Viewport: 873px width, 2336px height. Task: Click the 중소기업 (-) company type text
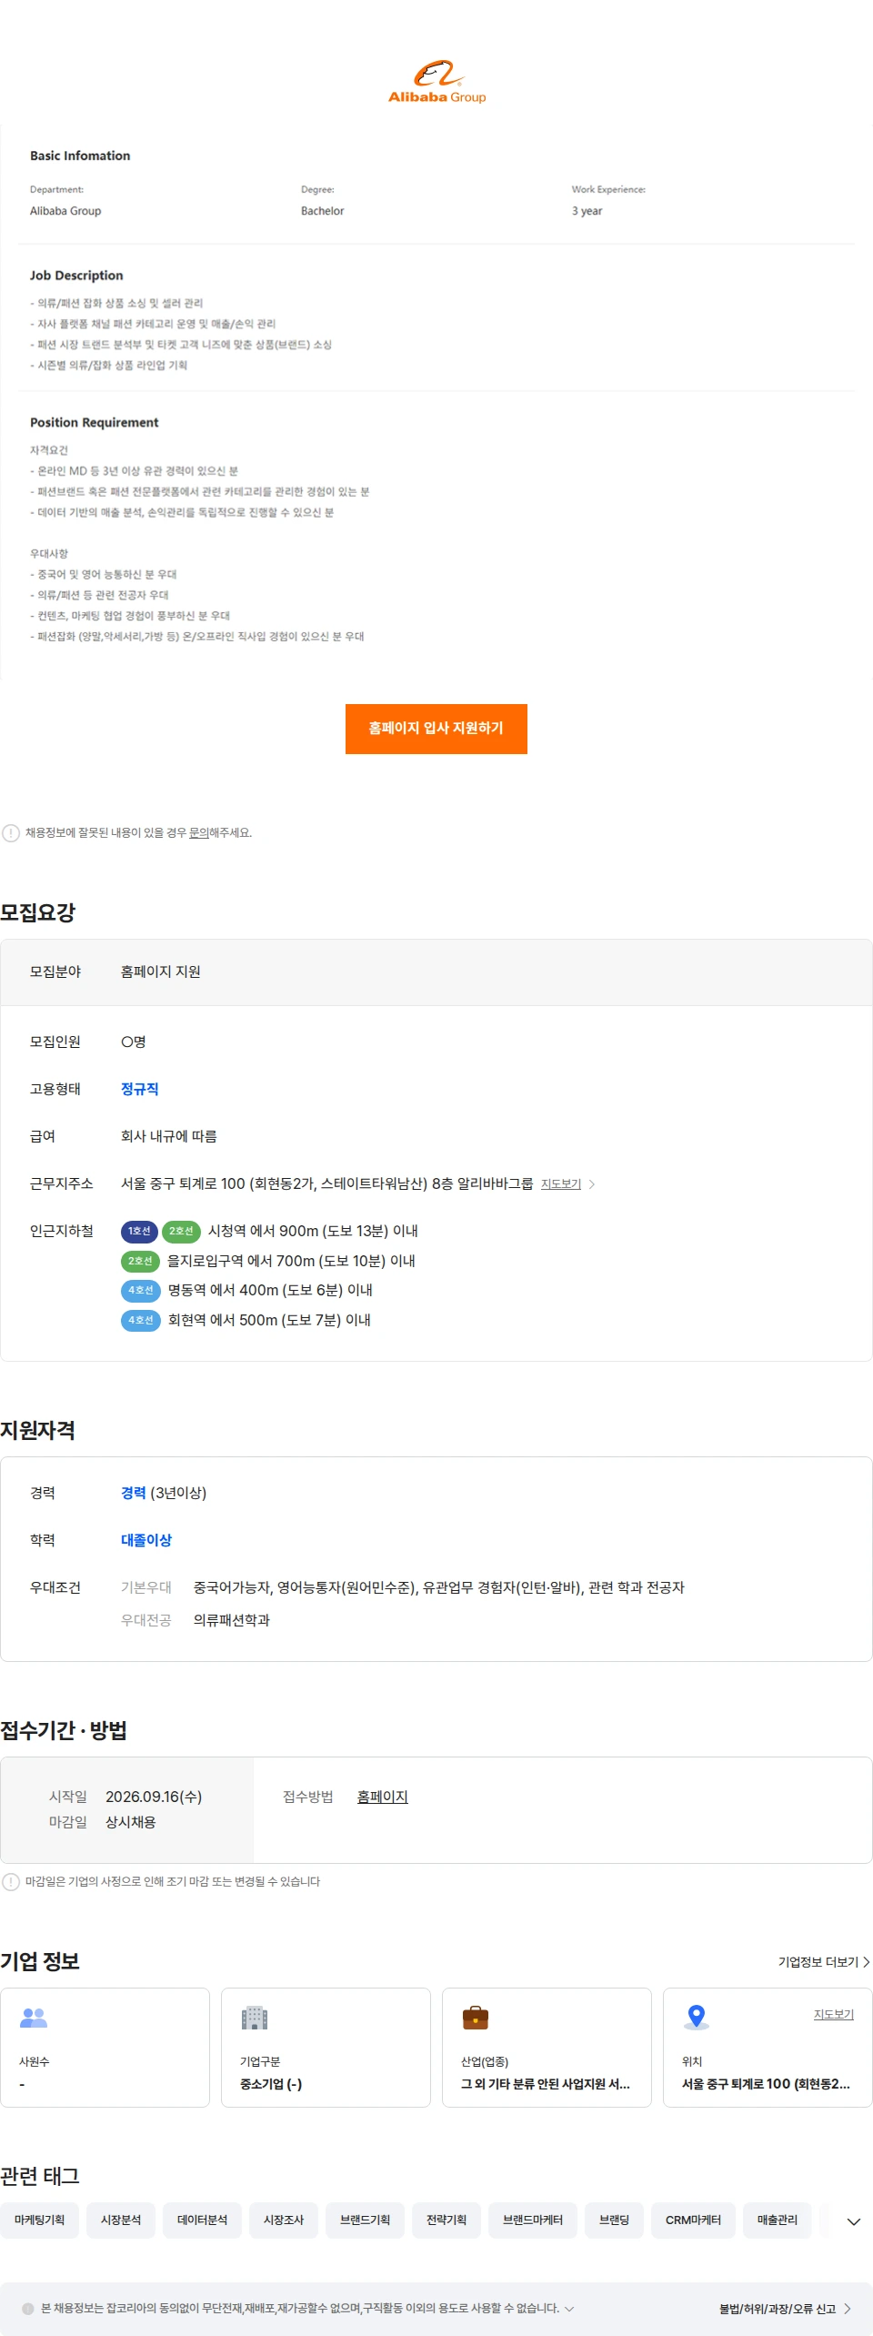(x=271, y=2085)
